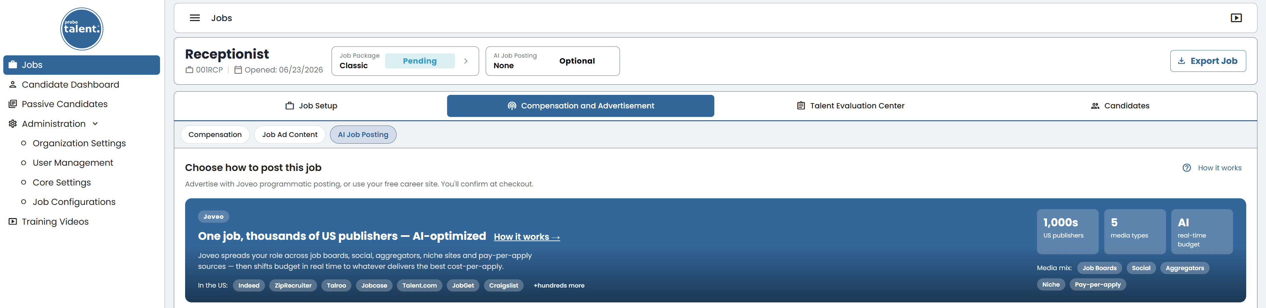Click the Probo Talent logo
Viewport: 1266px width, 308px height.
point(81,29)
